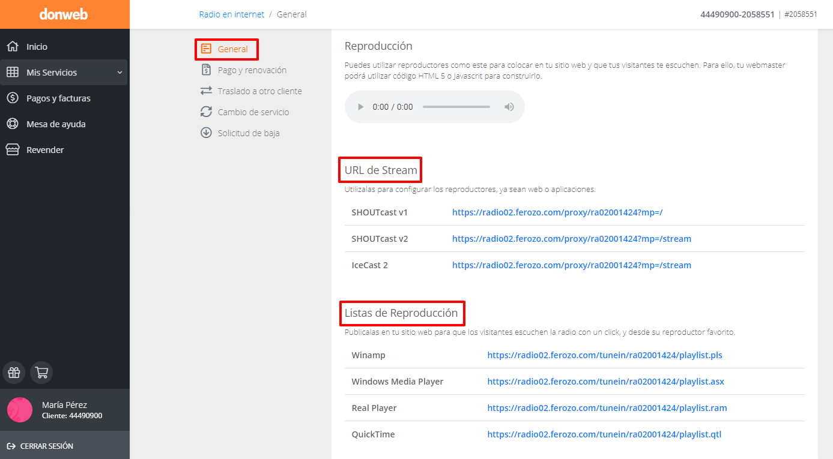Open the IceCast 2 stream URL
The width and height of the screenshot is (833, 459).
(x=572, y=265)
